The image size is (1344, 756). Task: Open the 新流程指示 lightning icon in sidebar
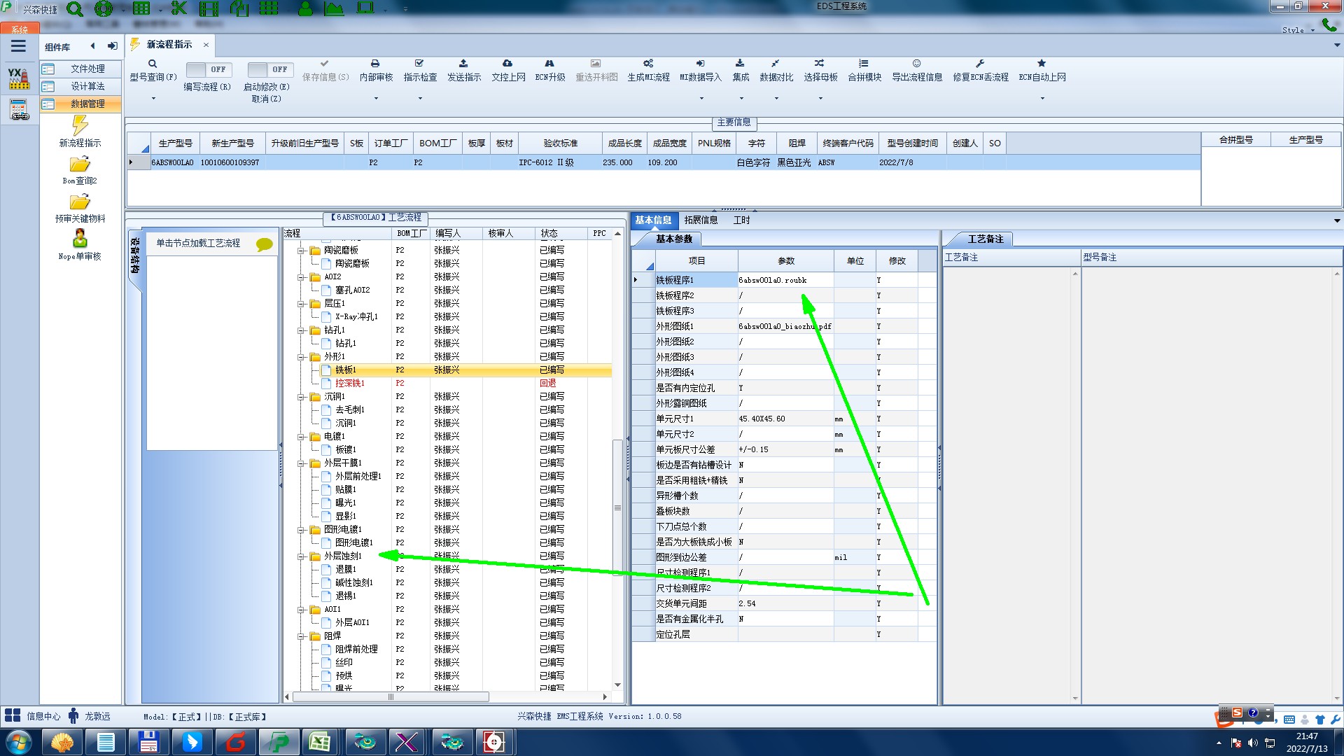click(80, 126)
